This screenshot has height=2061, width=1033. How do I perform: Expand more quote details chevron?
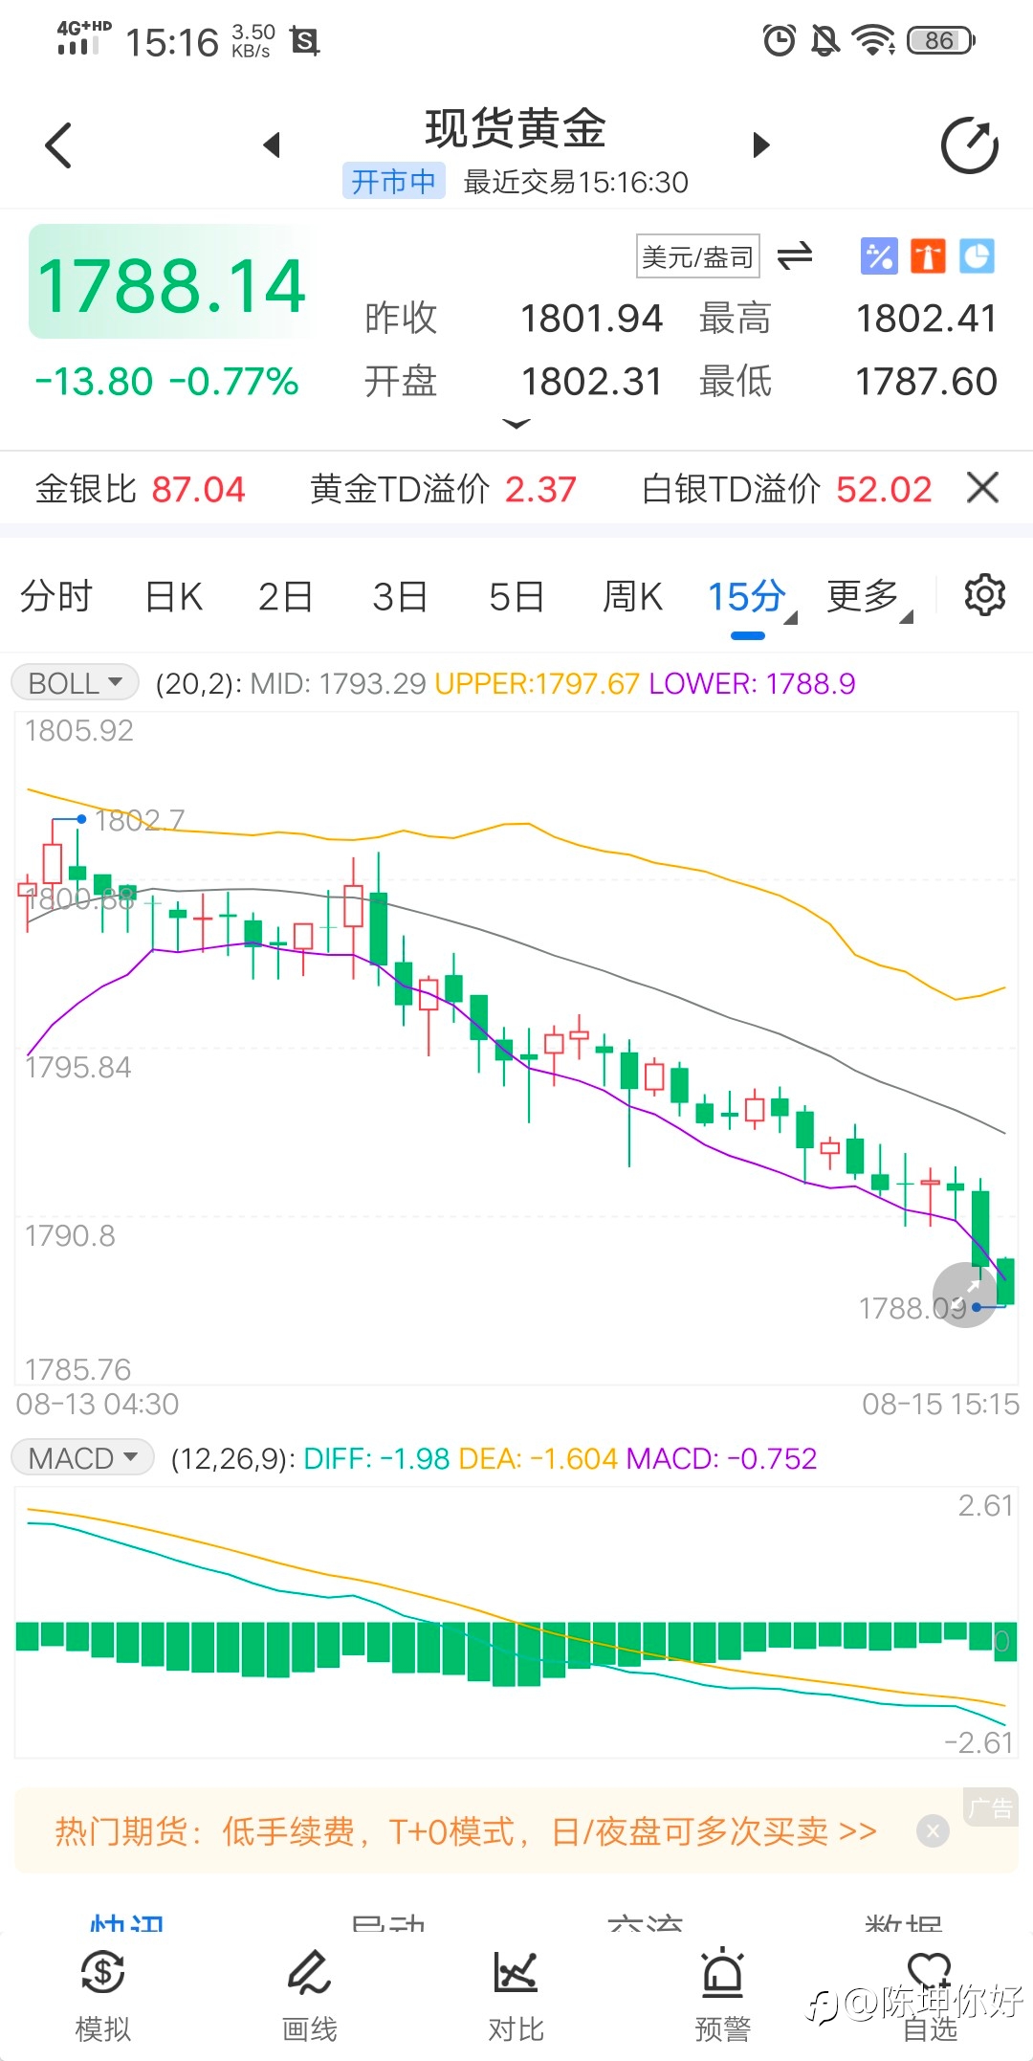tap(516, 424)
